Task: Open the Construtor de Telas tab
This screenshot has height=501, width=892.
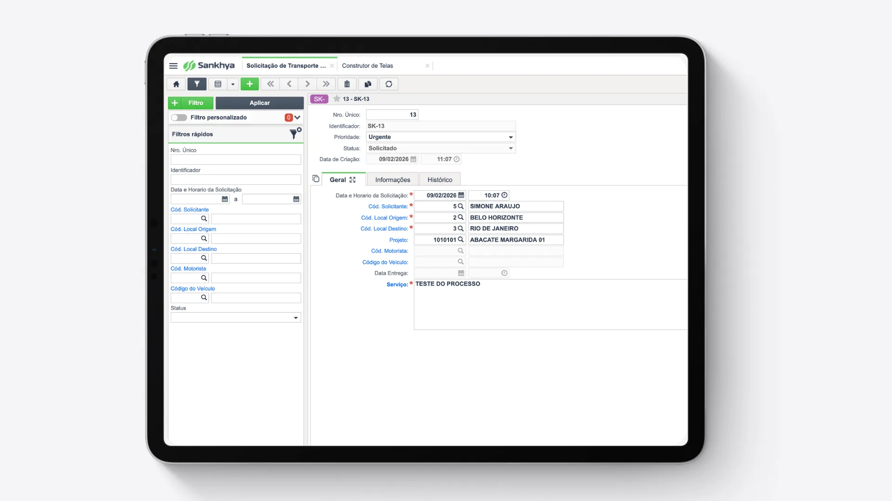Action: (367, 66)
